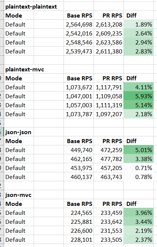The width and height of the screenshot is (157, 247).
Task: Click the 3.96% Diff cell
Action: tap(138, 213)
